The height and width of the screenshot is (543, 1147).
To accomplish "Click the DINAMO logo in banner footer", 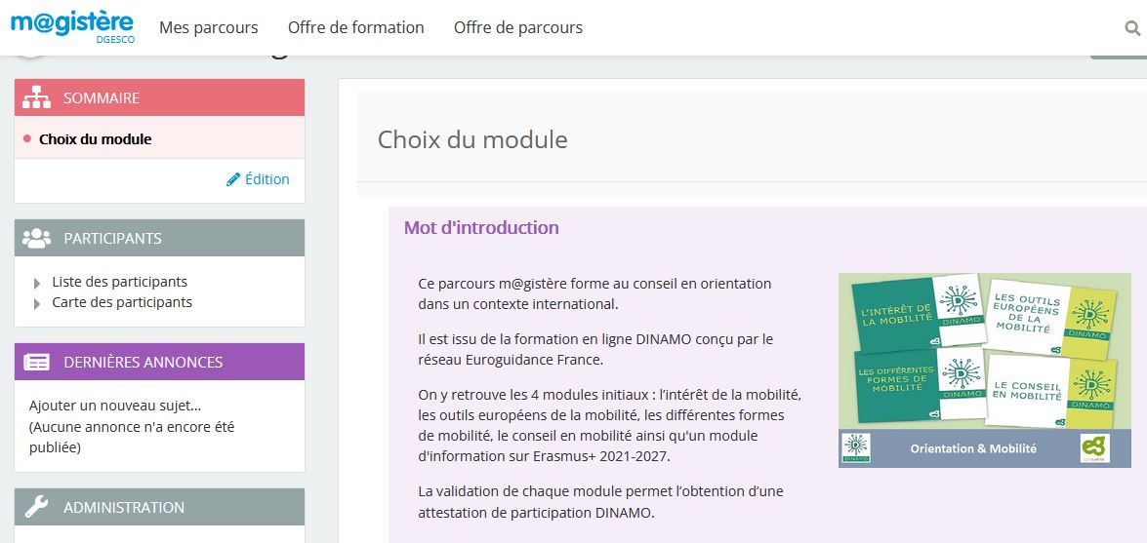I will [x=856, y=448].
